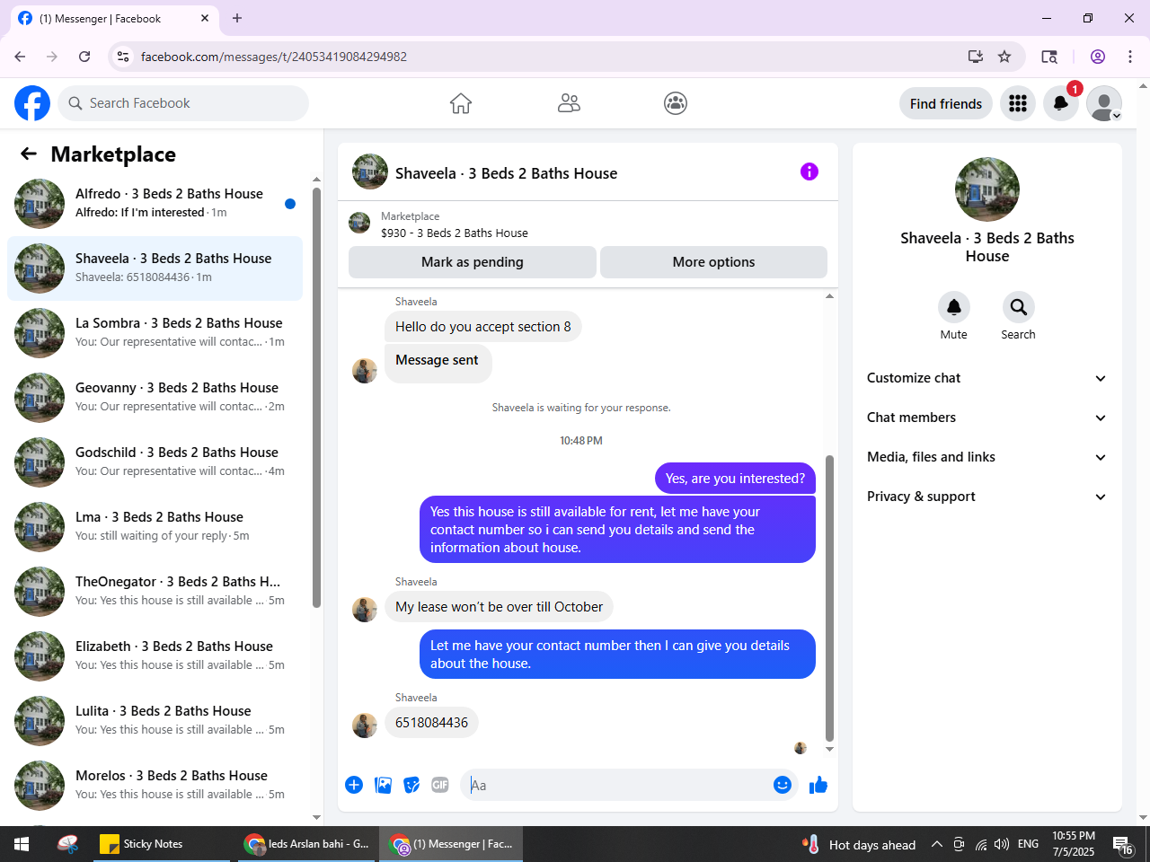Open Godschild's conversation
Image resolution: width=1150 pixels, height=862 pixels.
155,462
